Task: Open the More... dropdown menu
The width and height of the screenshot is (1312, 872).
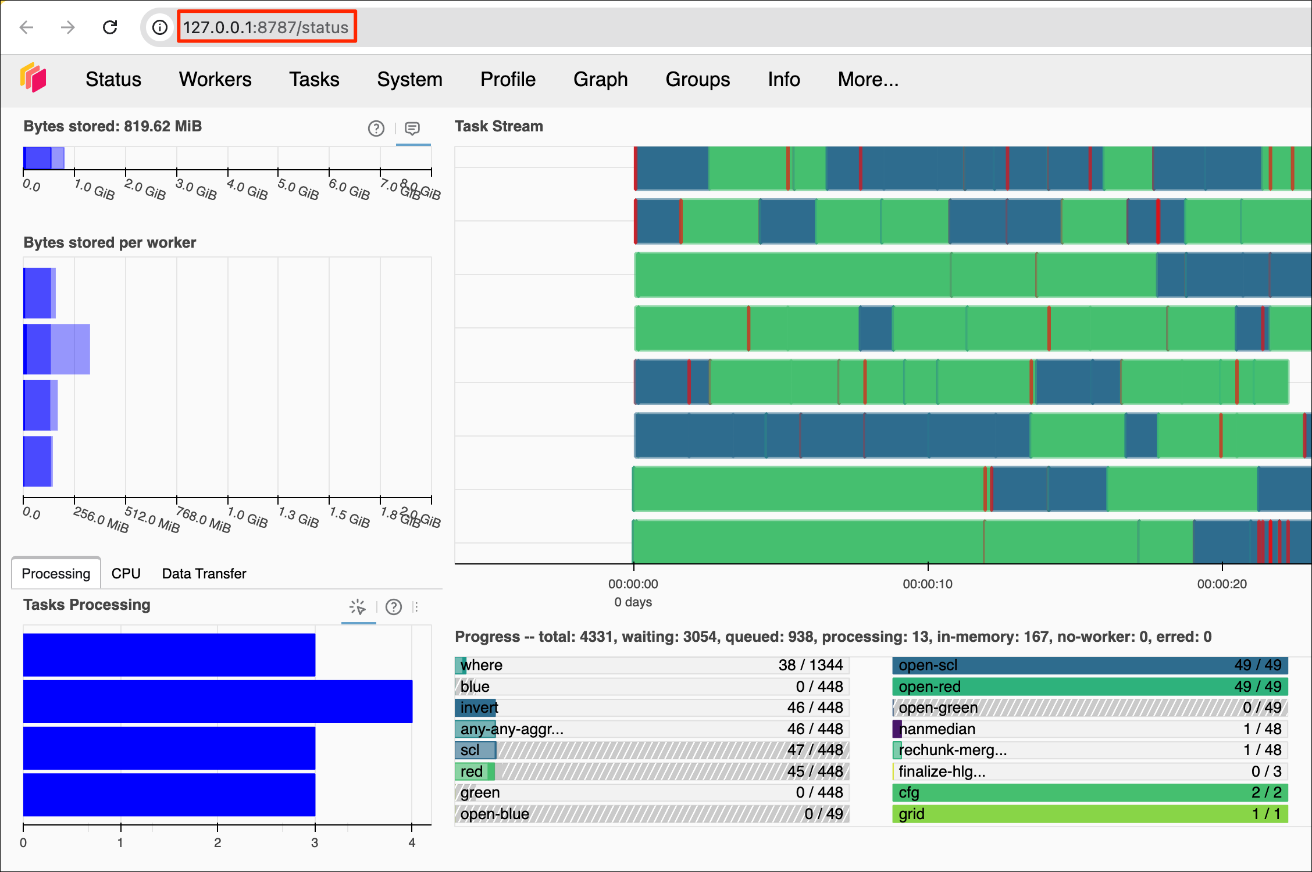Action: [868, 79]
